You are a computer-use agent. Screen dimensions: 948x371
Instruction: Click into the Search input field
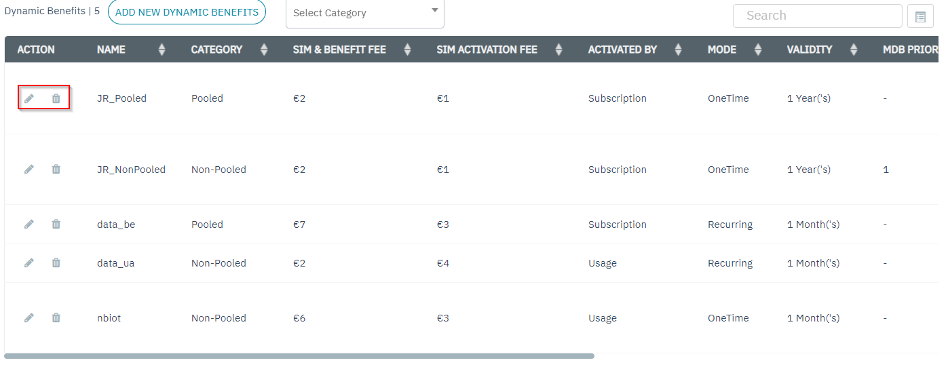coord(817,16)
